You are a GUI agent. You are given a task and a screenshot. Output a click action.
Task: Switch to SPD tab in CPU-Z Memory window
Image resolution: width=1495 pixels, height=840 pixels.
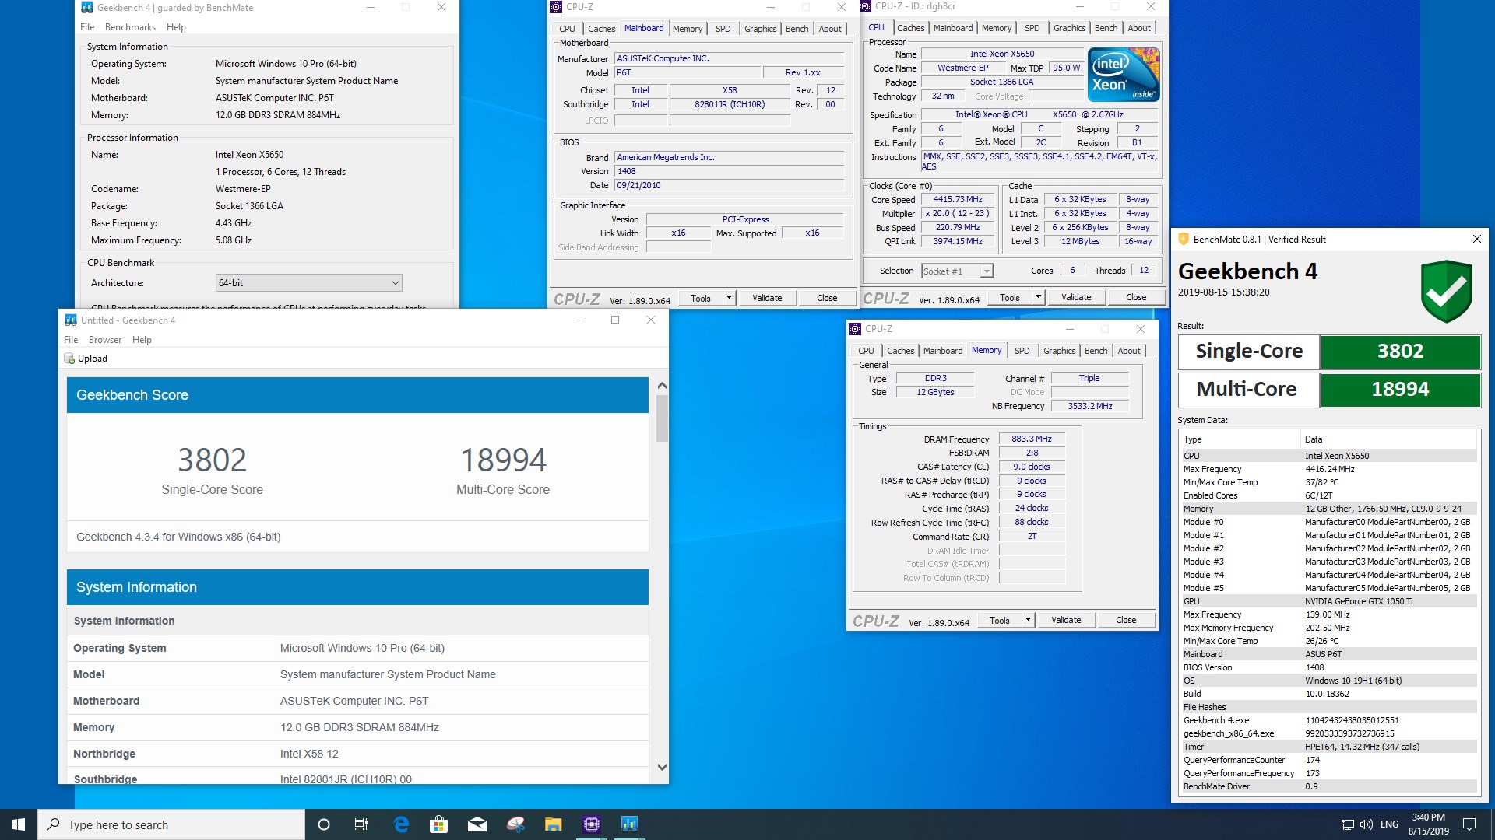tap(1022, 351)
